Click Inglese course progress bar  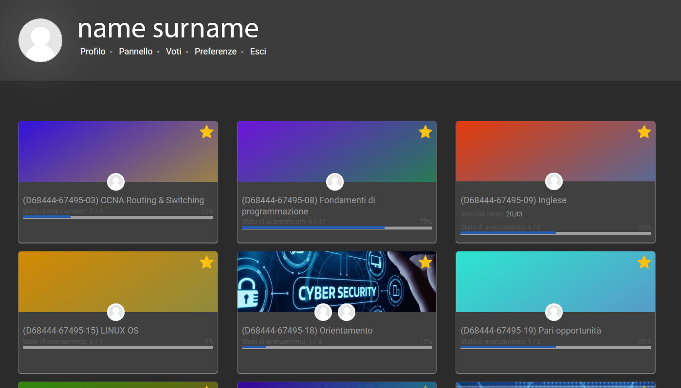(x=555, y=233)
